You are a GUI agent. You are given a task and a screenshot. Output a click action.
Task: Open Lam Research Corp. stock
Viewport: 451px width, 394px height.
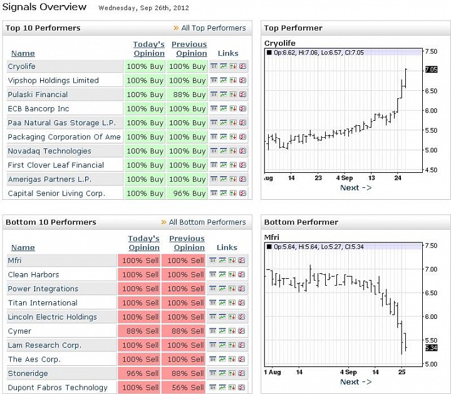[44, 345]
